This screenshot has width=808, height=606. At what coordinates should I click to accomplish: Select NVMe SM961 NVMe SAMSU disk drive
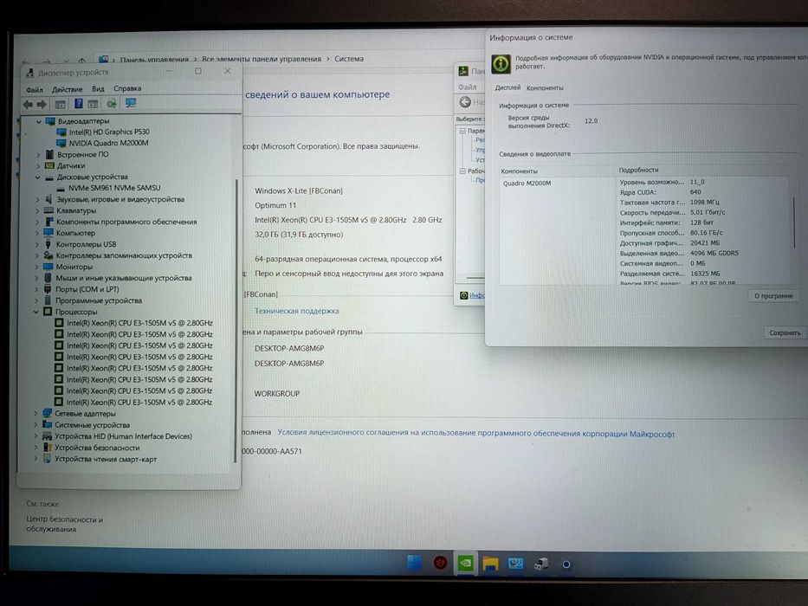point(114,188)
